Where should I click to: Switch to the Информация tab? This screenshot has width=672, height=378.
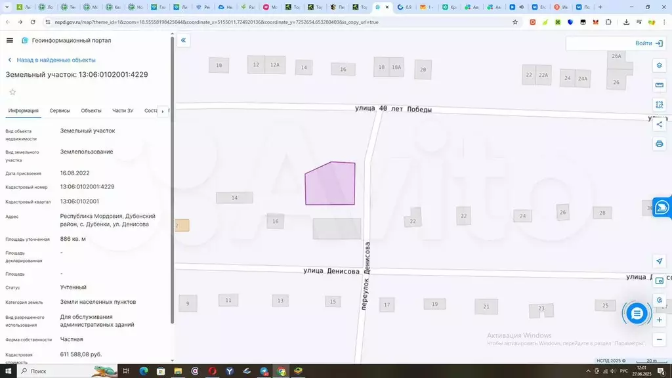pyautogui.click(x=23, y=110)
